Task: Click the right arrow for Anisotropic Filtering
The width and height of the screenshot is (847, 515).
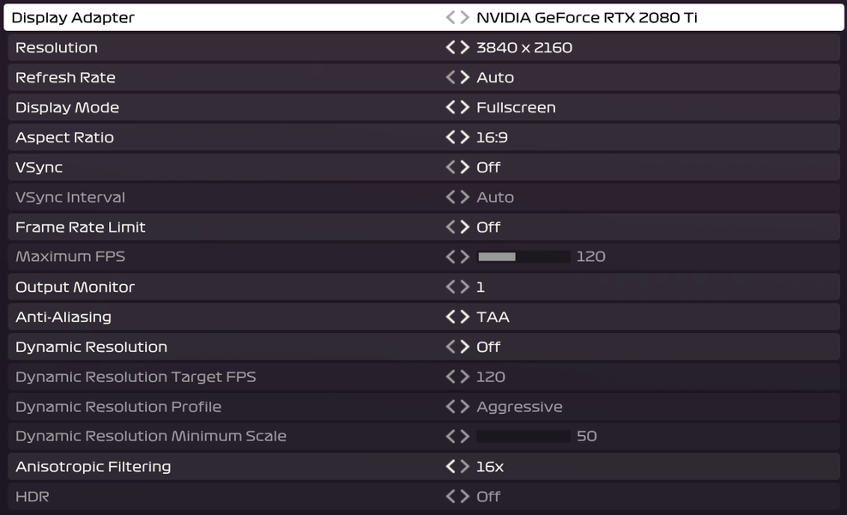Action: tap(464, 467)
